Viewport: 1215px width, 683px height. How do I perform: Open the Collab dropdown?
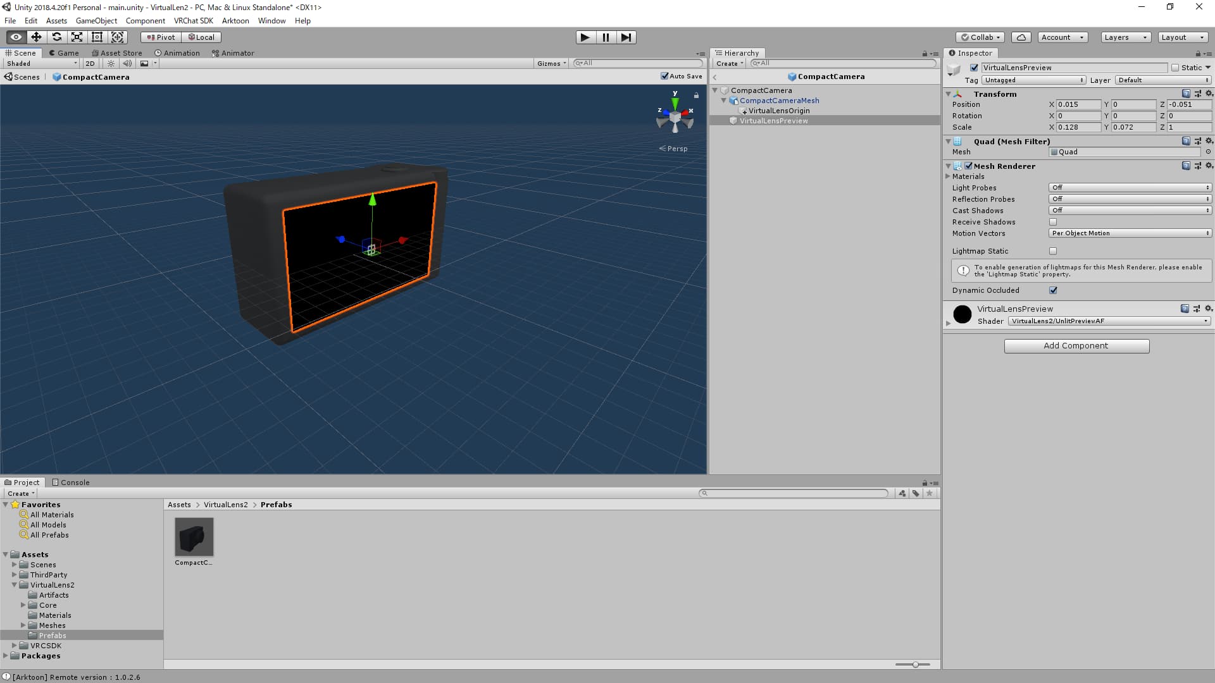(x=980, y=37)
